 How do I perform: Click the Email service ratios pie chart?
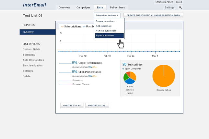click(130, 78)
